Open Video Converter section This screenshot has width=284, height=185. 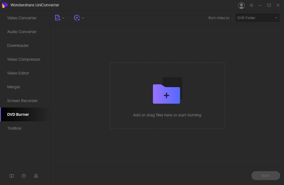point(22,18)
